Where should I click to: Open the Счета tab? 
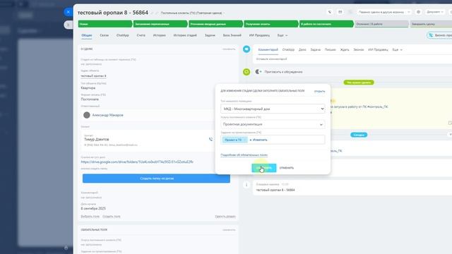141,35
